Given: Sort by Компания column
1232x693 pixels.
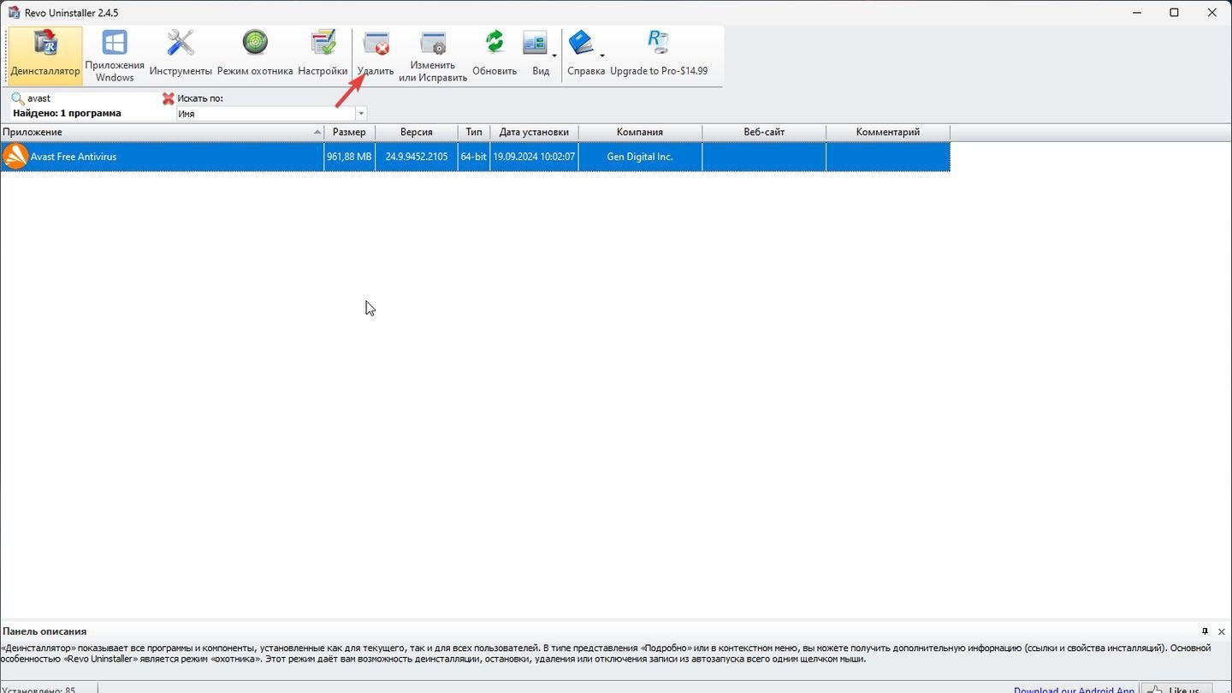Looking at the screenshot, I should (x=640, y=132).
